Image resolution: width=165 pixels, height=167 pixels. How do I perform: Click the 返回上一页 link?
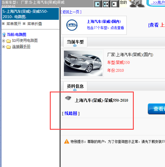coord(71,12)
